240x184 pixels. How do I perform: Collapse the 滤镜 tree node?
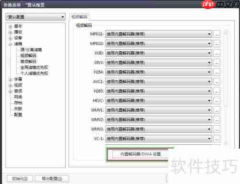coord(11,44)
